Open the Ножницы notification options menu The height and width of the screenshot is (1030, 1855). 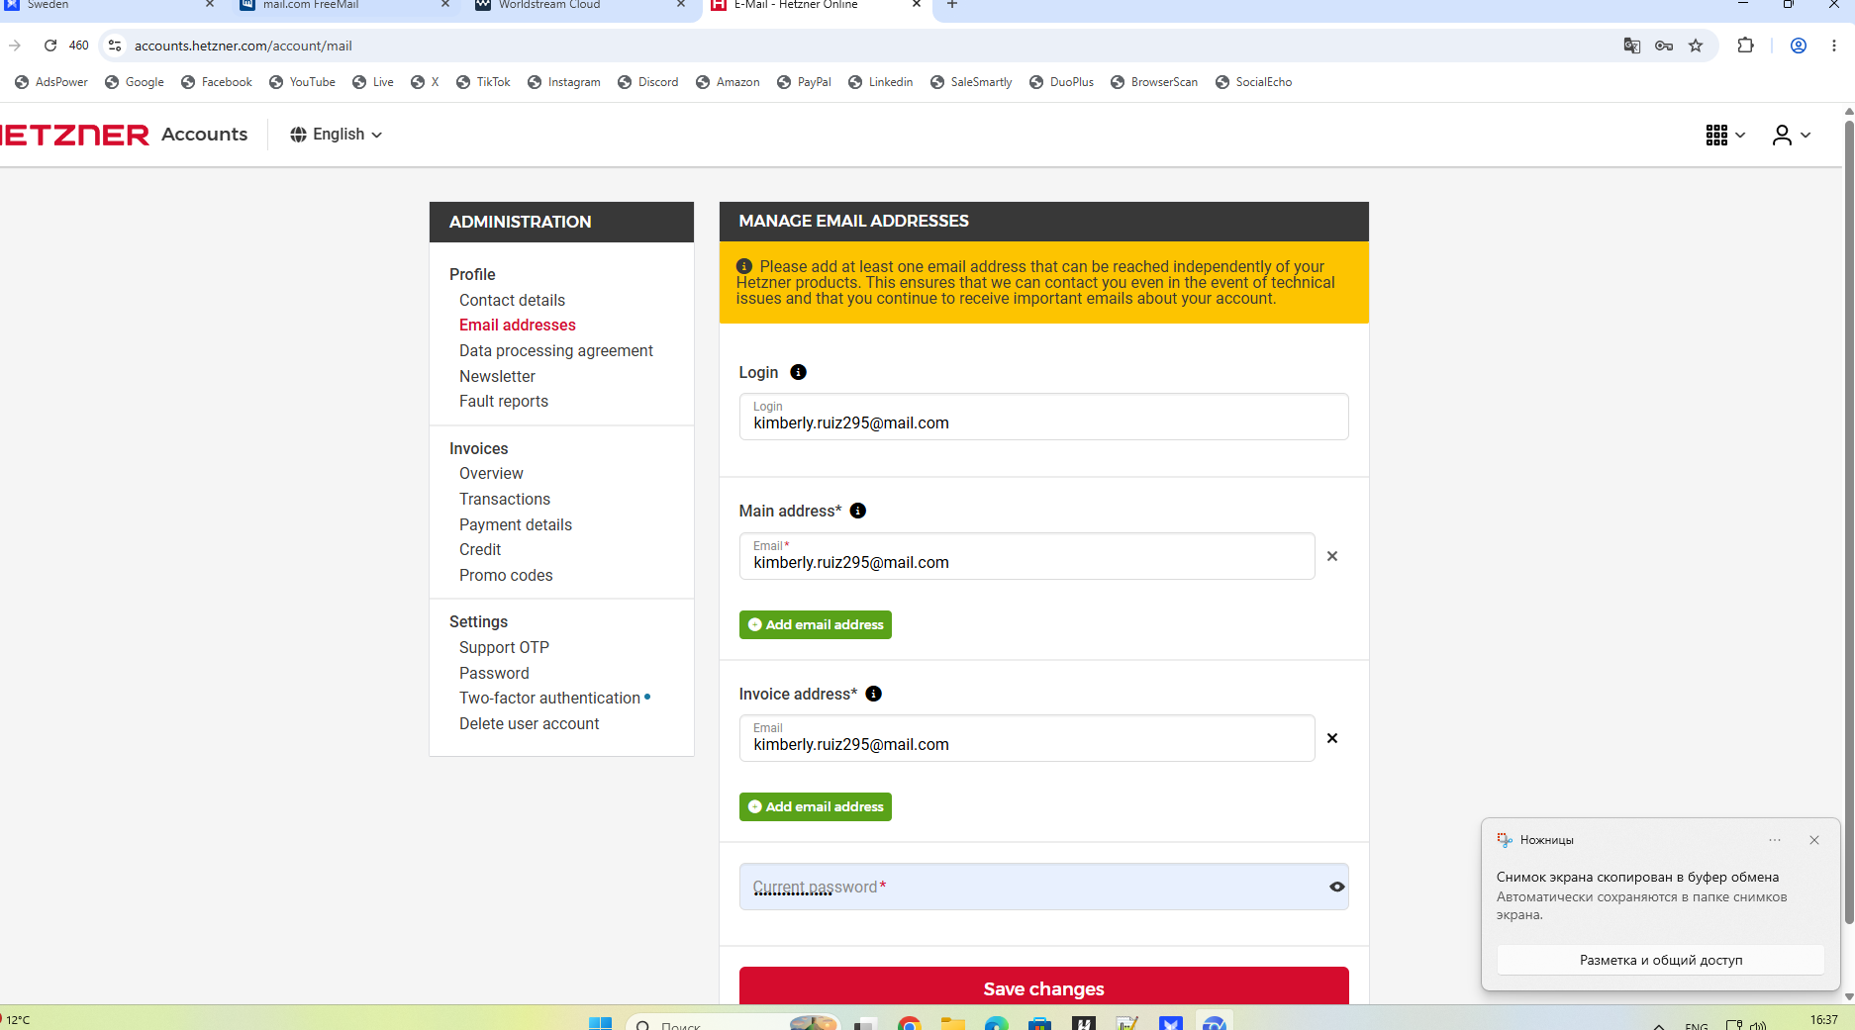(x=1775, y=840)
